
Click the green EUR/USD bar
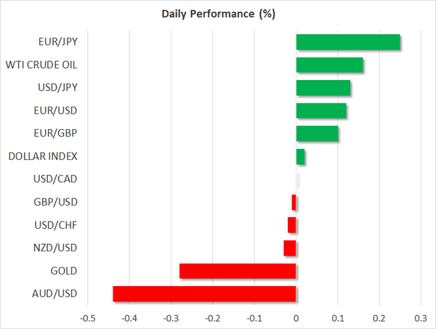(x=321, y=111)
